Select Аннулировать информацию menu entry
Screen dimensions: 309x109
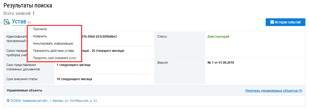[x=53, y=44]
